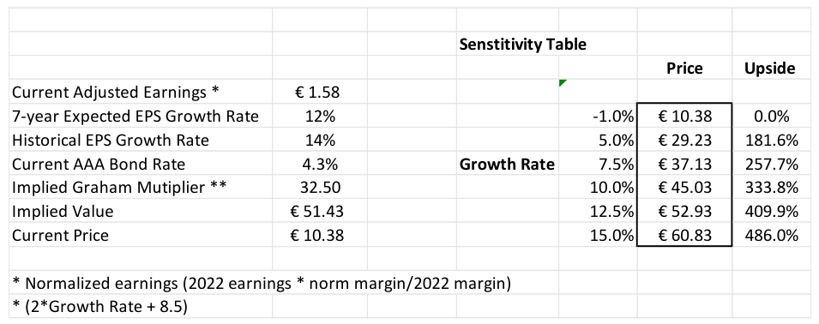
Task: Select the Sensitivity Table heading cell
Action: point(507,45)
